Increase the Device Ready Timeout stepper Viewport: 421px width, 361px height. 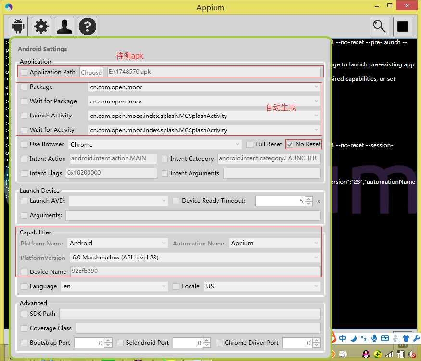(x=309, y=199)
